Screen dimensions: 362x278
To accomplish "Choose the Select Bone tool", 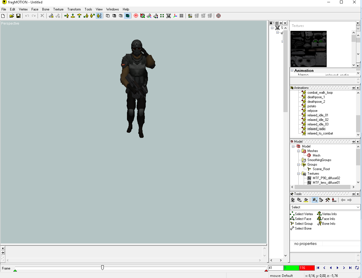I will pos(301,228).
